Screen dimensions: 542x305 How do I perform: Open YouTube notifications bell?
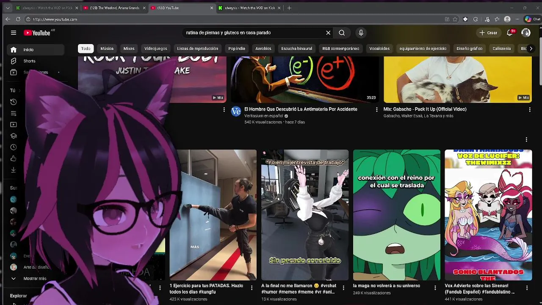[x=510, y=33]
